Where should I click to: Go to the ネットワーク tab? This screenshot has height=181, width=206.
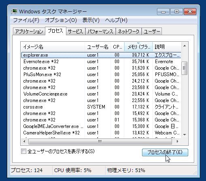pos(129,32)
